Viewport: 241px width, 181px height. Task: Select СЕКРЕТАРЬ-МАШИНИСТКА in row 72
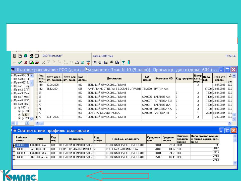click(114, 113)
